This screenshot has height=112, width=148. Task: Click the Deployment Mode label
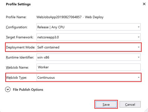pos(21,47)
